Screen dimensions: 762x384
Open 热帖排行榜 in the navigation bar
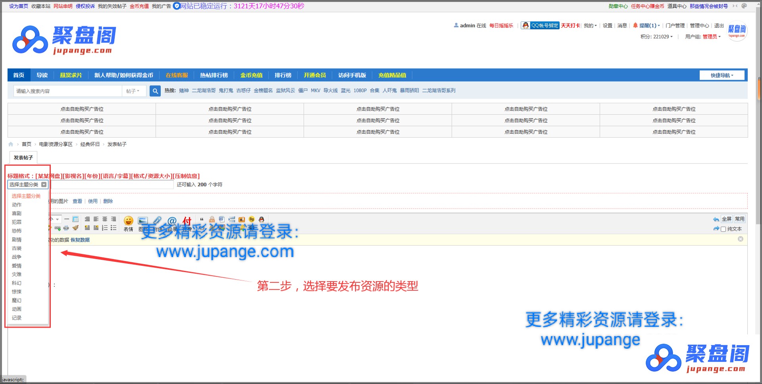click(214, 75)
